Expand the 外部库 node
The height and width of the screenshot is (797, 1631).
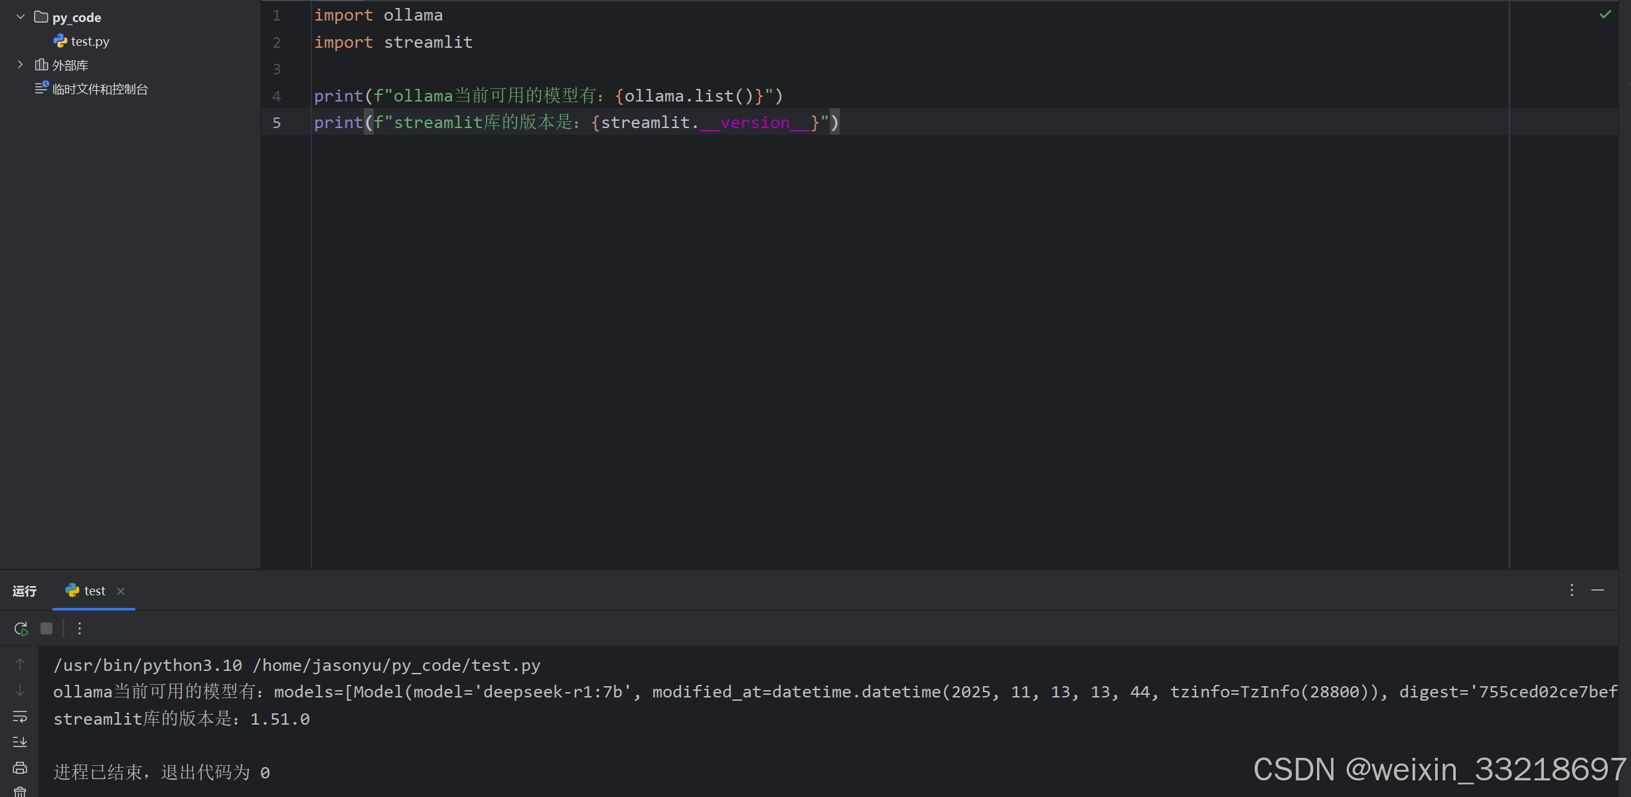tap(20, 65)
